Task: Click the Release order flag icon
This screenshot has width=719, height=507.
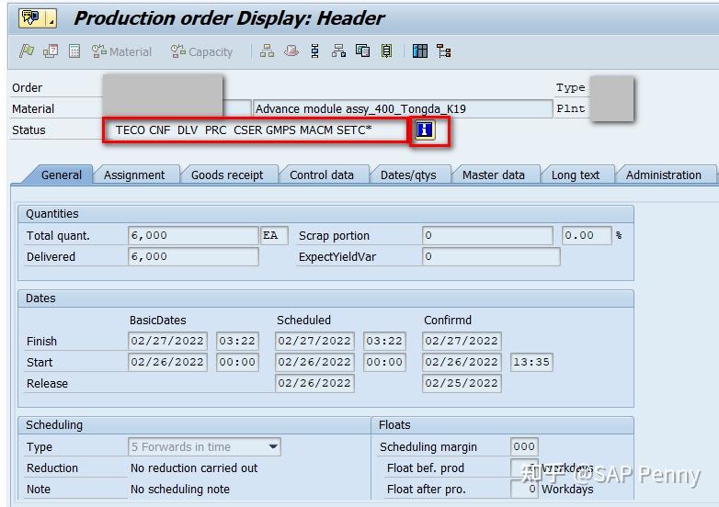Action: pos(27,51)
